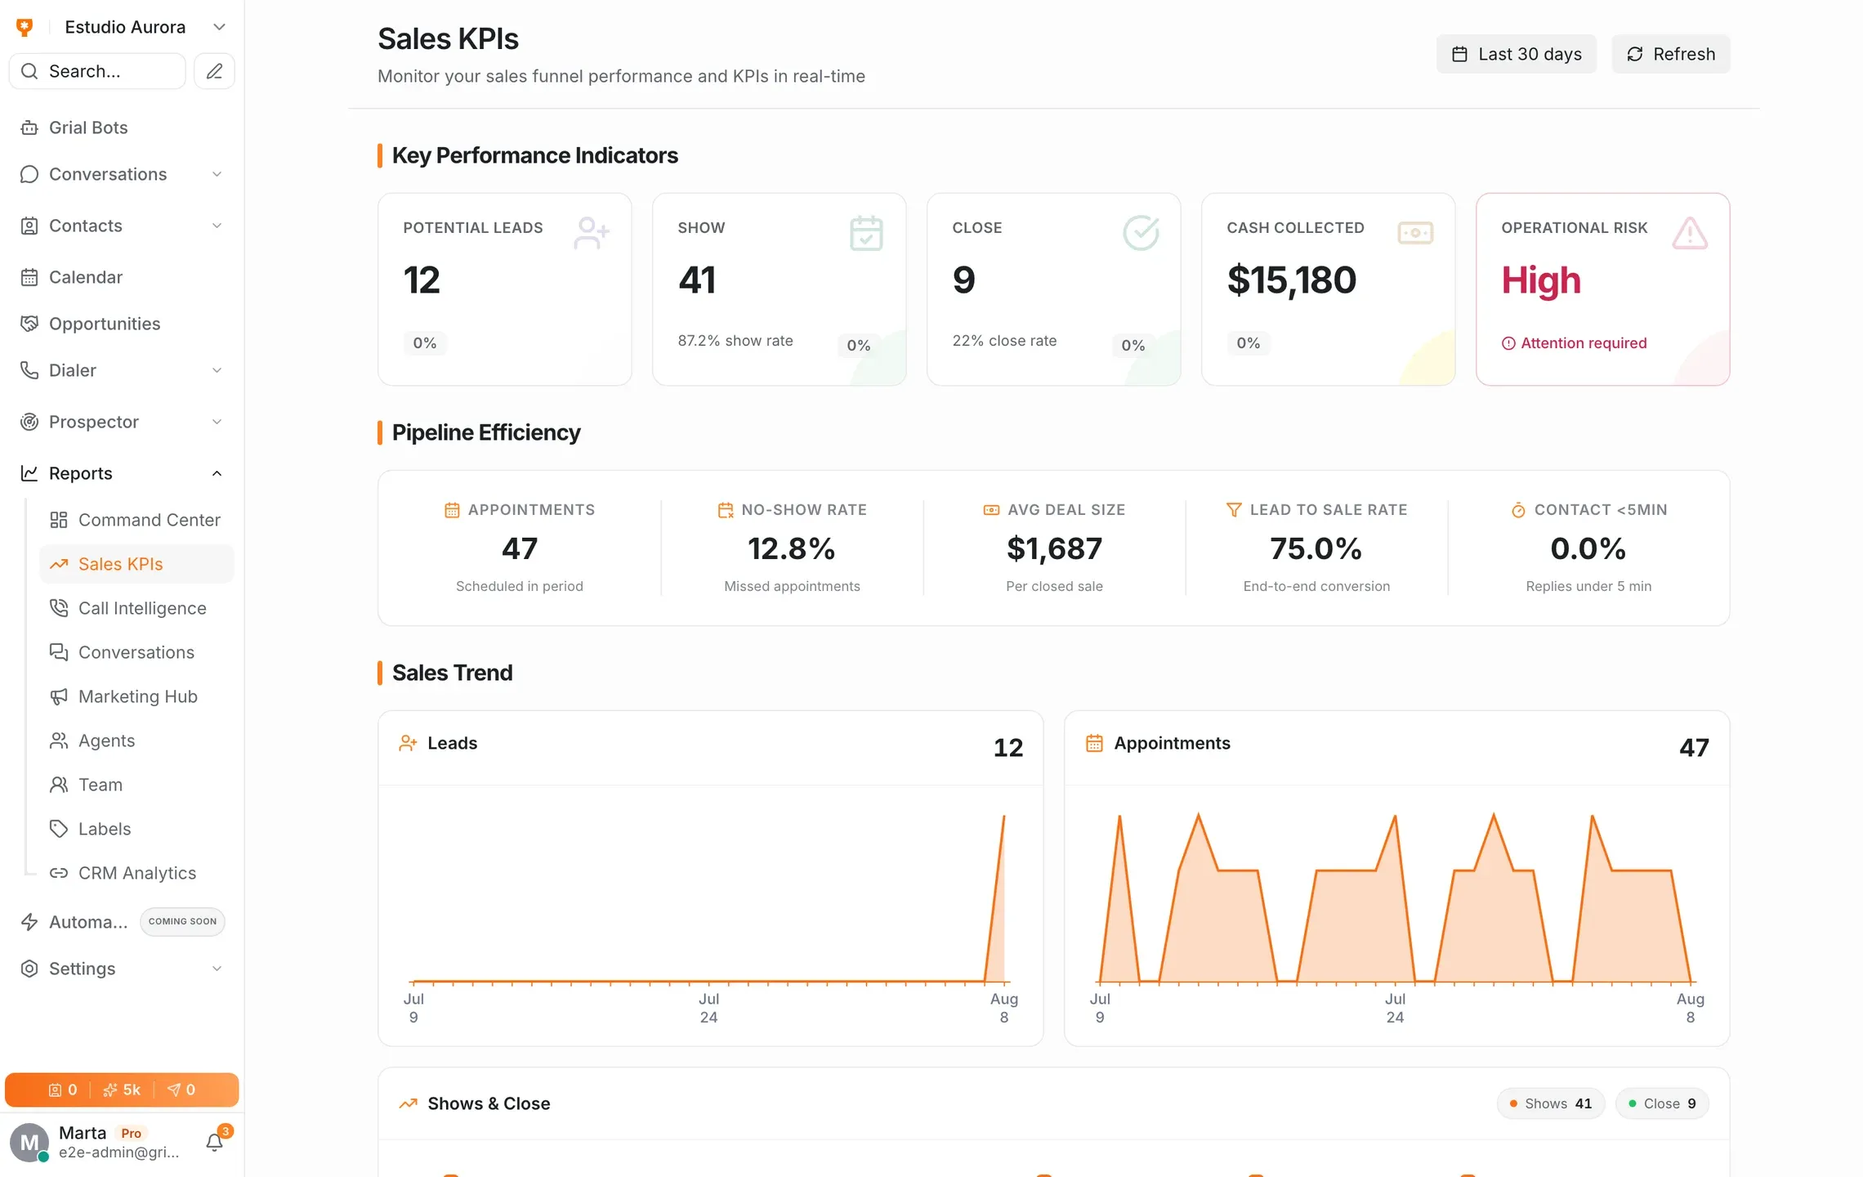Open the Agents report page
Screen dimensions: 1863x1177
tap(136, 741)
